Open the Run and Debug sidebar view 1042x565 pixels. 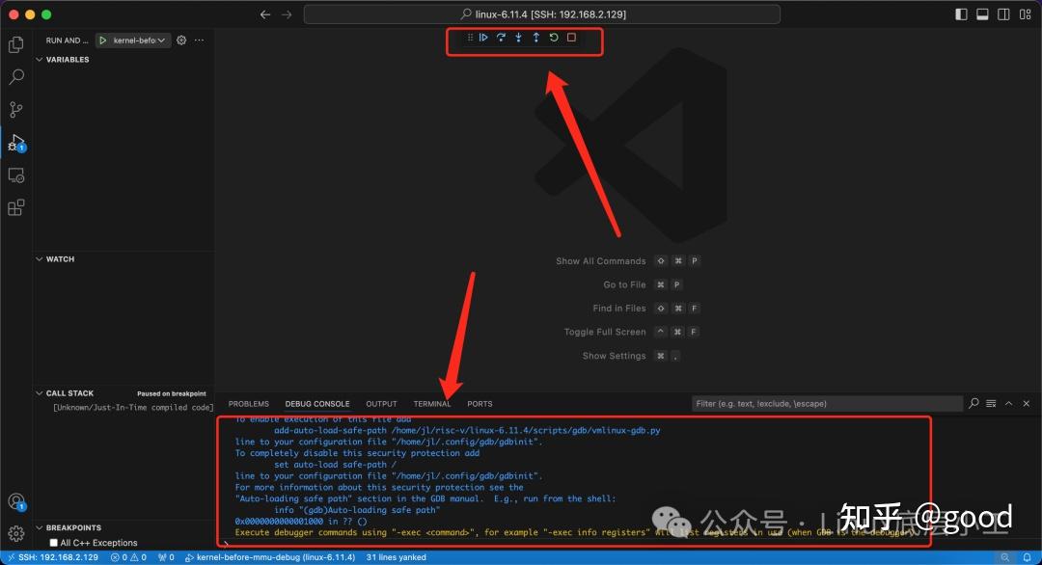click(x=15, y=142)
